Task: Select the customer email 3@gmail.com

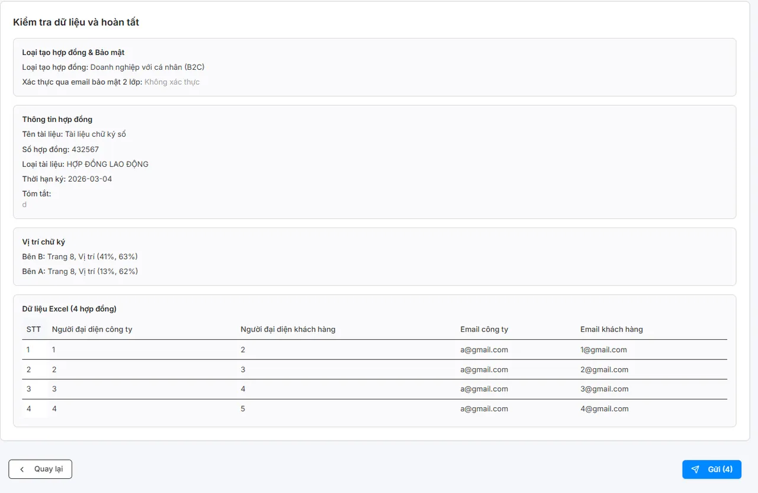Action: tap(604, 389)
